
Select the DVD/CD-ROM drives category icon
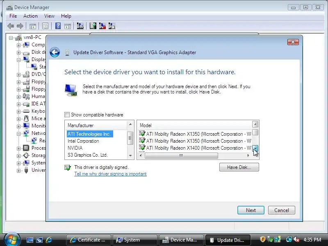click(x=26, y=74)
